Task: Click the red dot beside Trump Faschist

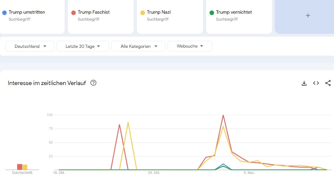Action: [73, 12]
